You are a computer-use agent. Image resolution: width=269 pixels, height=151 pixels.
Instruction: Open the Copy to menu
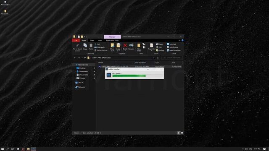pos(119,47)
